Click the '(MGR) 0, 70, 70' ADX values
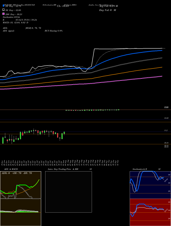The image size is (171, 226). click(x=33, y=28)
